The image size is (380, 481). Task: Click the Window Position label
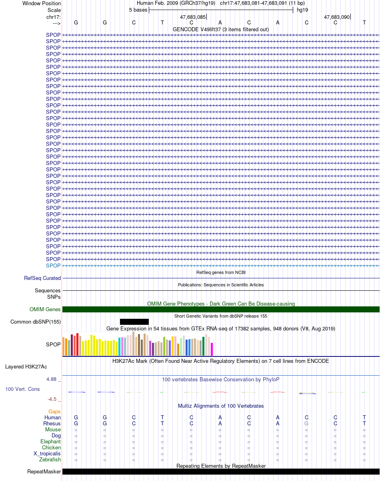(42, 3)
